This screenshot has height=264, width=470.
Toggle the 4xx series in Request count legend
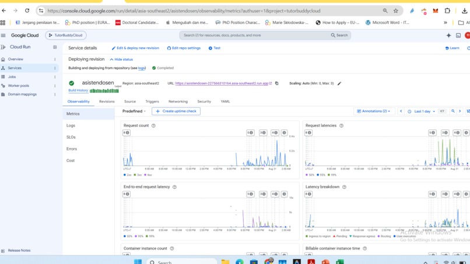[x=148, y=175]
